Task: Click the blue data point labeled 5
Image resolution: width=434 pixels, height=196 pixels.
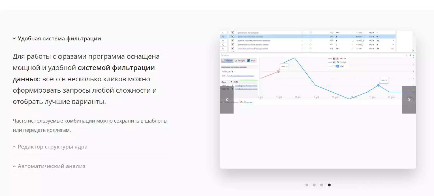Action: (378, 85)
